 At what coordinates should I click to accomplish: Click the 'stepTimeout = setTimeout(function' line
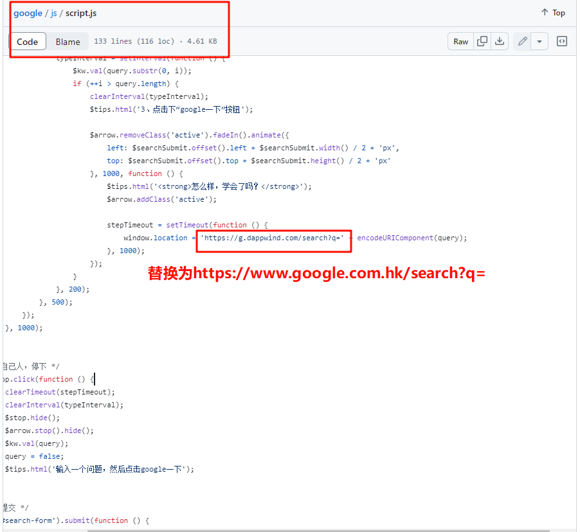[x=187, y=225]
